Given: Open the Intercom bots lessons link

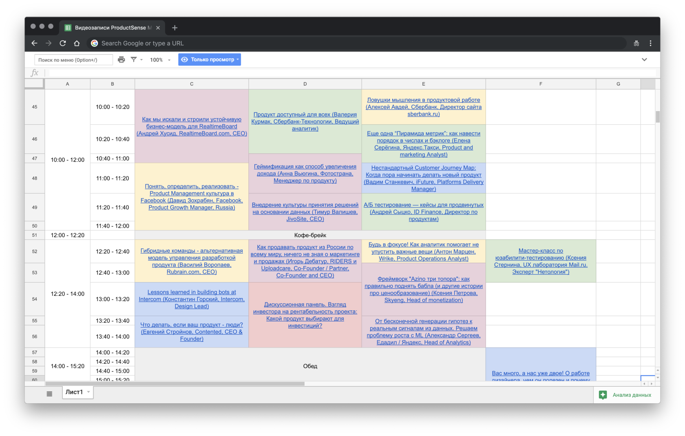Looking at the screenshot, I should pyautogui.click(x=192, y=299).
